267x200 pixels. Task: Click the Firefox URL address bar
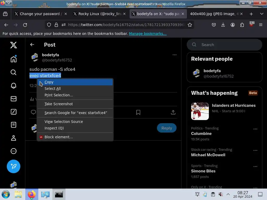[126, 25]
